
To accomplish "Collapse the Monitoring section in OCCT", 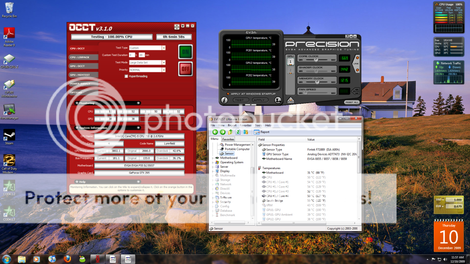I will click(x=138, y=103).
